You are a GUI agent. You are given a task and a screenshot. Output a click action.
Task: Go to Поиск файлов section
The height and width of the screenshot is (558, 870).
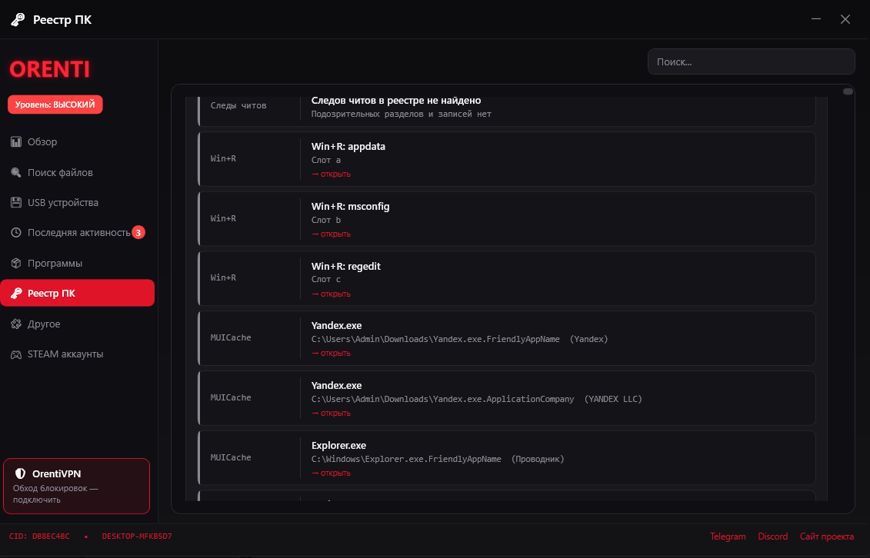[78, 172]
